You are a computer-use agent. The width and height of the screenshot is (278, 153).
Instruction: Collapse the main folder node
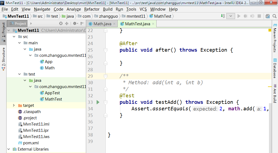[x=20, y=43]
